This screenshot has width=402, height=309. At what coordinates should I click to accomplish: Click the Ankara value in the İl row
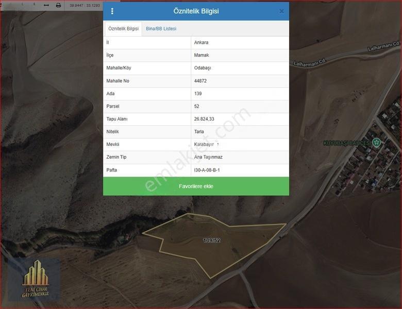pos(201,43)
